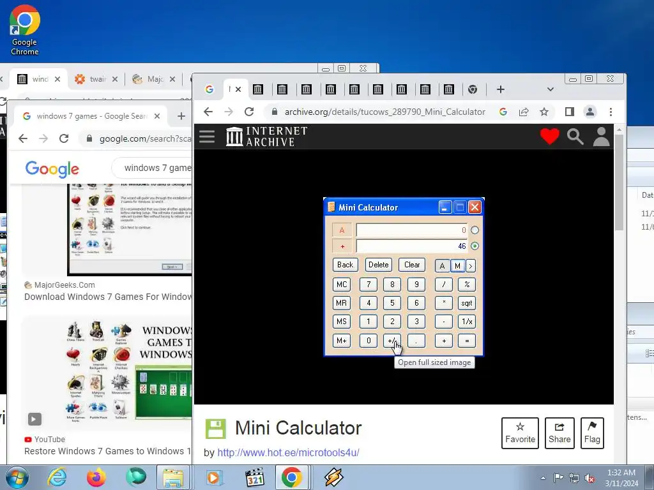654x490 pixels.
Task: Go back in the Google search window
Action: (23, 138)
